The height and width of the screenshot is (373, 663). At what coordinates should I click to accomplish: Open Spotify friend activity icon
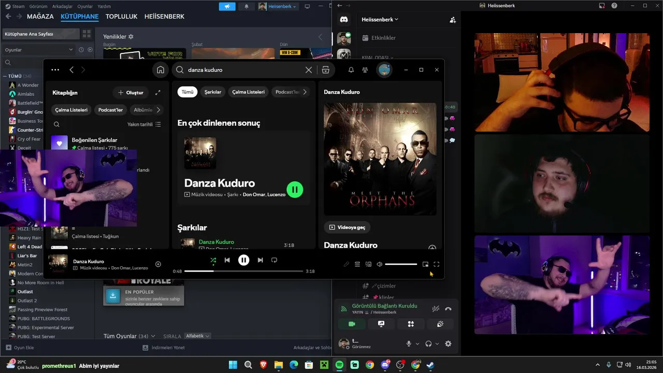click(x=365, y=70)
